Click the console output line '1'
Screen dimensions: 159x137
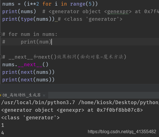3,125
